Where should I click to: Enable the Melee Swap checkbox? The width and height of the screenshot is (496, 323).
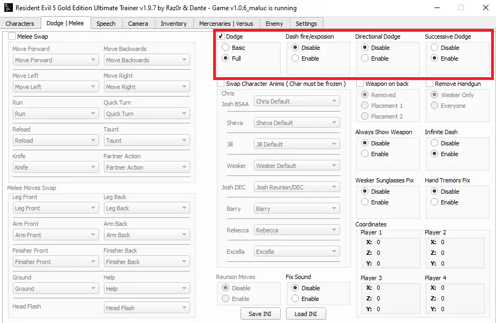coord(12,36)
